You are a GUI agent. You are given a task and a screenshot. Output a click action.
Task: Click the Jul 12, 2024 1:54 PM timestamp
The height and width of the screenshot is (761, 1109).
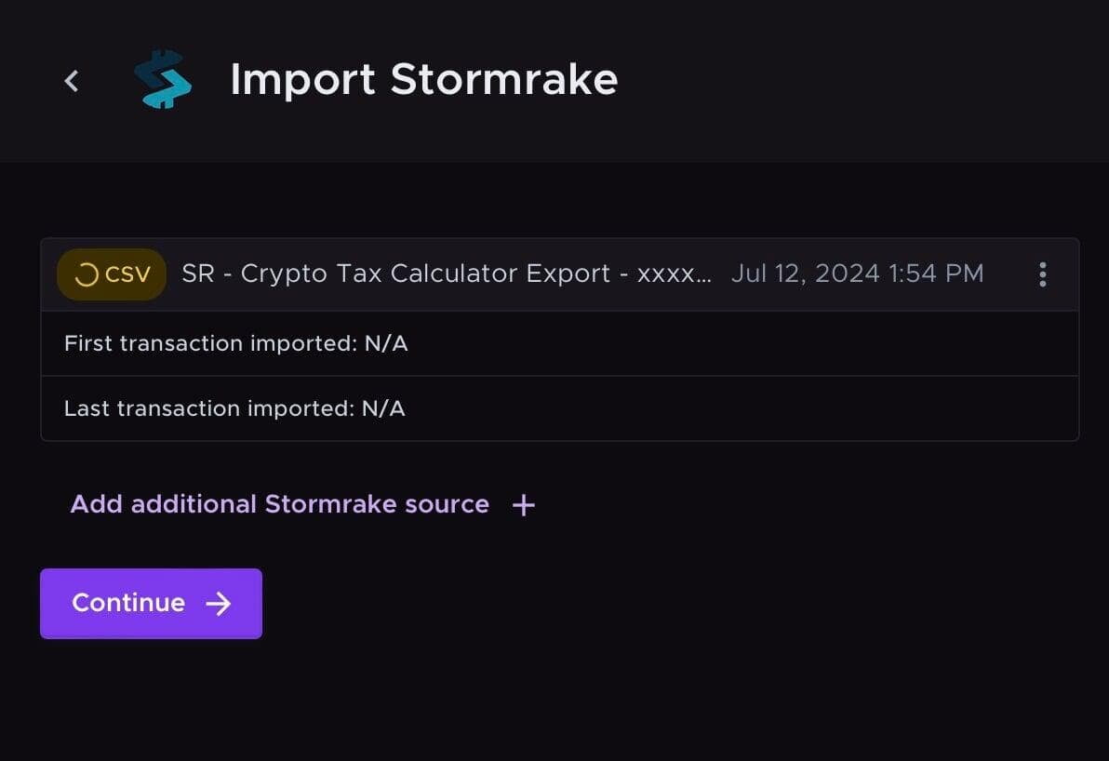pos(857,274)
